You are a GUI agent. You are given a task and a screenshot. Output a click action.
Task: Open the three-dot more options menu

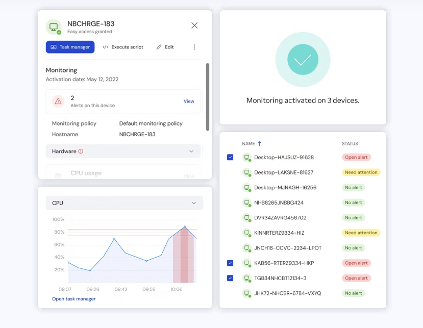click(x=194, y=47)
